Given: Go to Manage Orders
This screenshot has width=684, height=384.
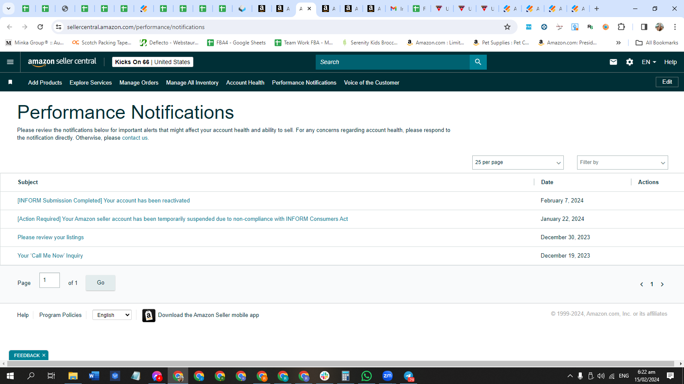Looking at the screenshot, I should 139,82.
